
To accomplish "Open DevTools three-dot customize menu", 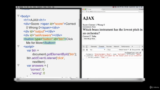I will (x=139, y=46).
